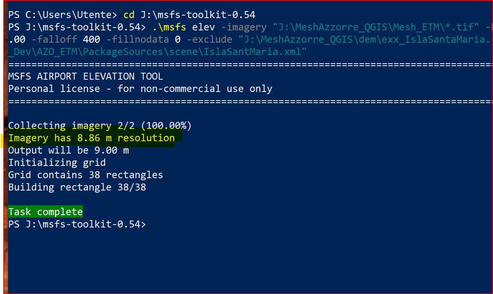The width and height of the screenshot is (493, 294).
Task: Click the 'Initializing grid' output line
Action: [57, 163]
